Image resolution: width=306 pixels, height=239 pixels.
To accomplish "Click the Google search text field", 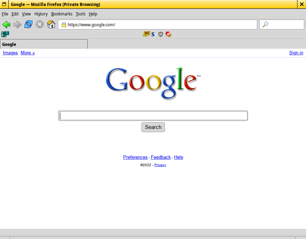I will [153, 116].
